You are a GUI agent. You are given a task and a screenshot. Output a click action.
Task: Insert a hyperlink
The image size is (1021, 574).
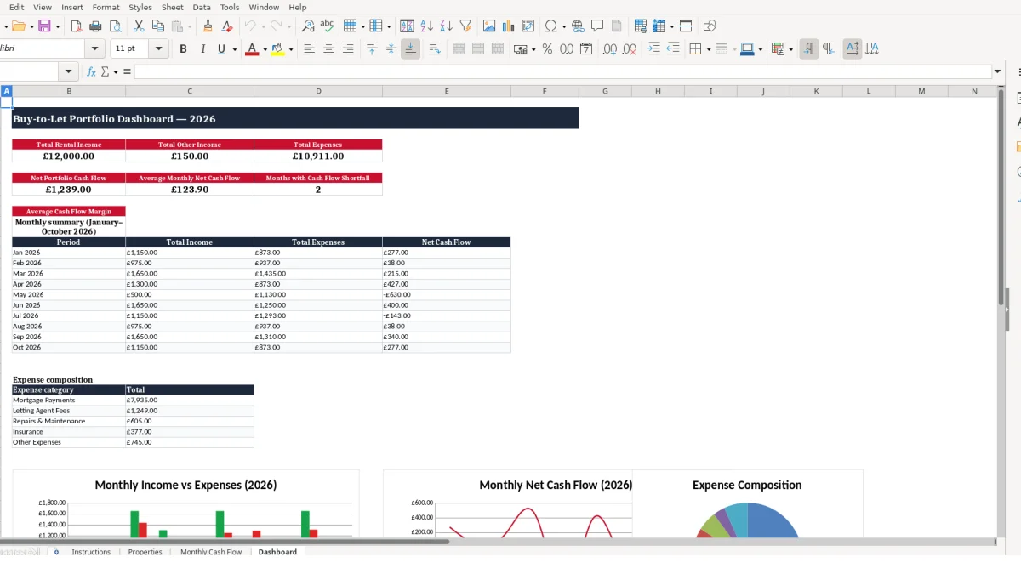579,26
